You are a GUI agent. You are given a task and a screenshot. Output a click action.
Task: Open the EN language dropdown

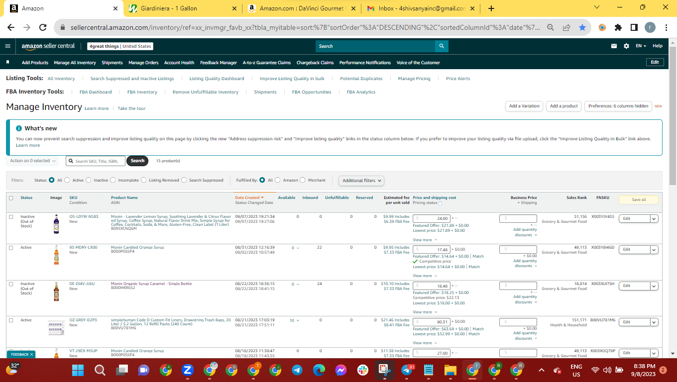click(x=641, y=46)
